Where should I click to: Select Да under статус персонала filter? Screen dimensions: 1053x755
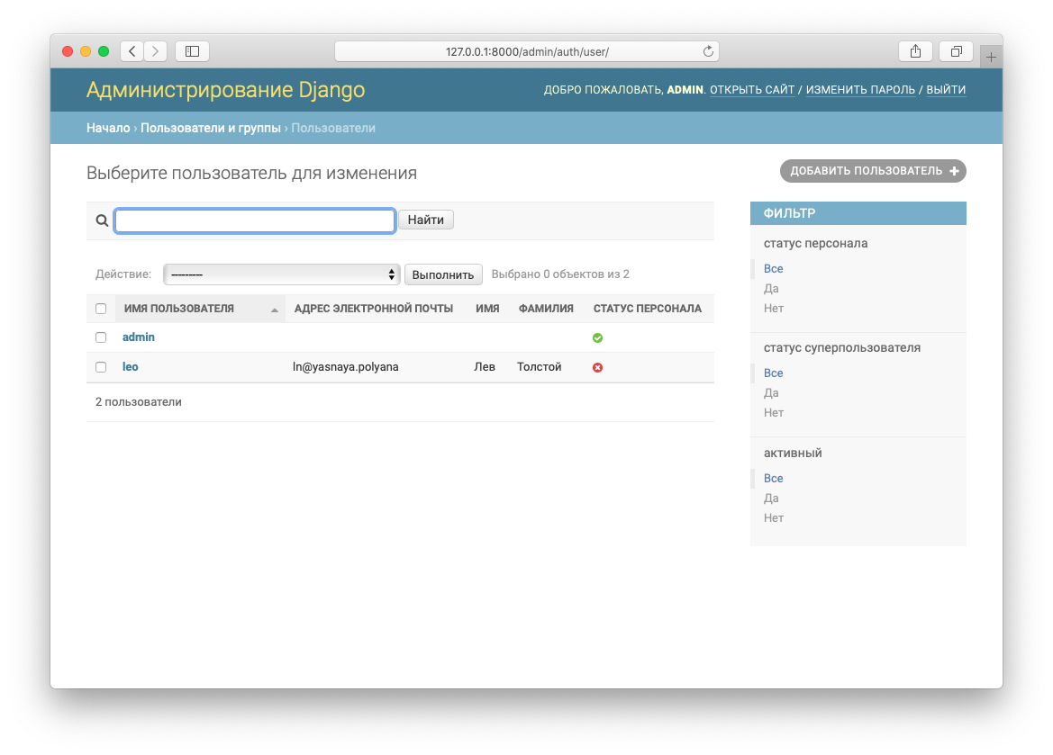(771, 289)
